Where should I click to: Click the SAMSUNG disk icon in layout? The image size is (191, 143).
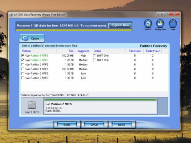[x=32, y=105]
